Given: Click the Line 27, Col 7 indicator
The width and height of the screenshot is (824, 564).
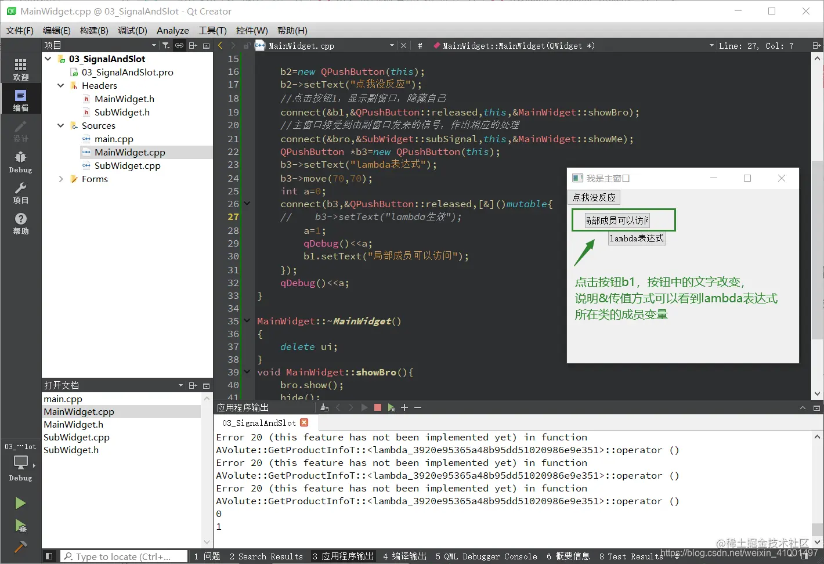Looking at the screenshot, I should [x=756, y=45].
